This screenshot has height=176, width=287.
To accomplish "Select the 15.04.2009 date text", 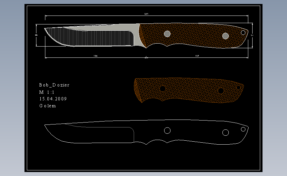I will (53, 99).
